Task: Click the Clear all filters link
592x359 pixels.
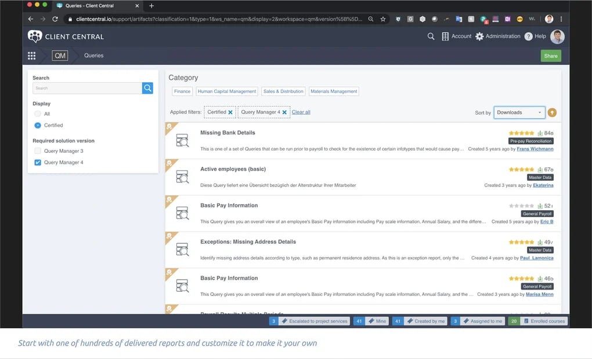Action: [x=301, y=112]
